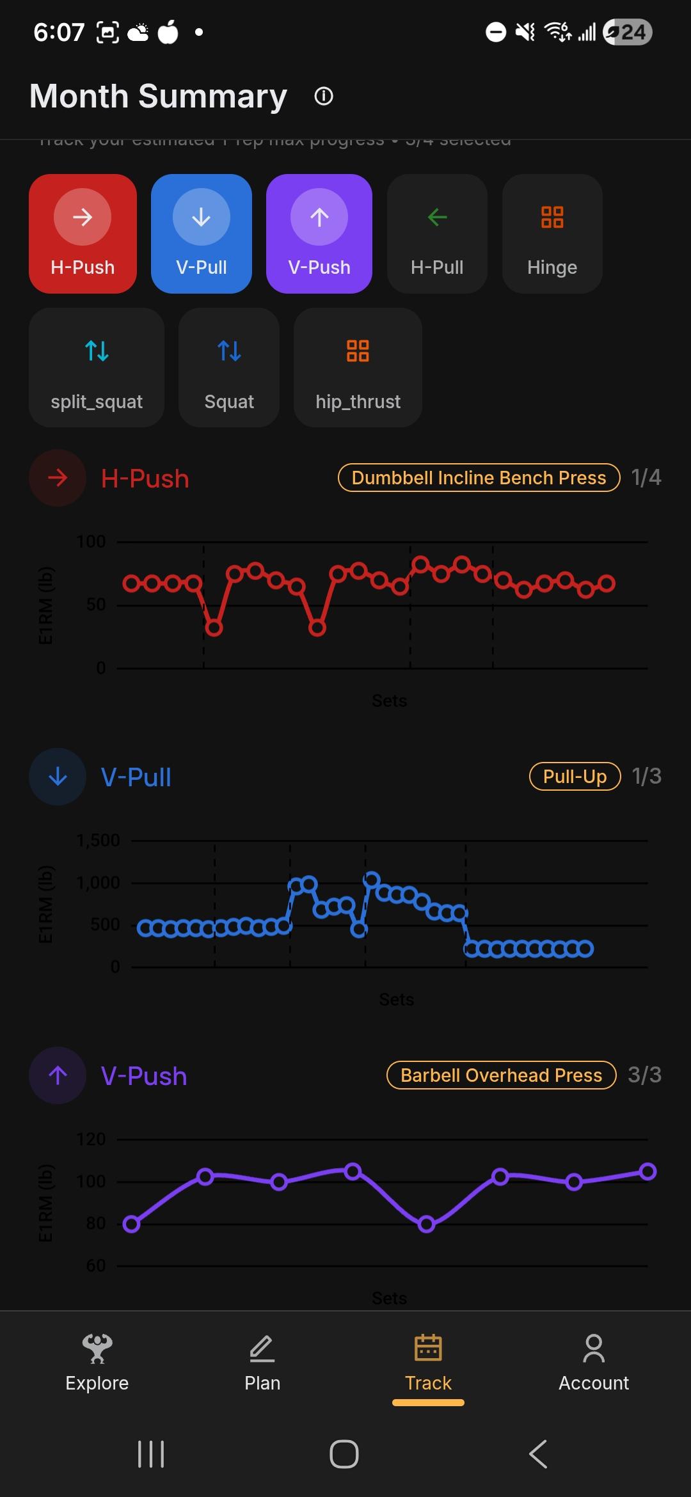The width and height of the screenshot is (691, 1497).
Task: Add split_squat to selected charts
Action: 97,367
